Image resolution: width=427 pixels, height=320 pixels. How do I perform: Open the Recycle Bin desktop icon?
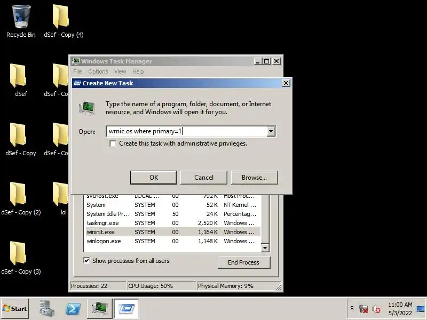[21, 21]
